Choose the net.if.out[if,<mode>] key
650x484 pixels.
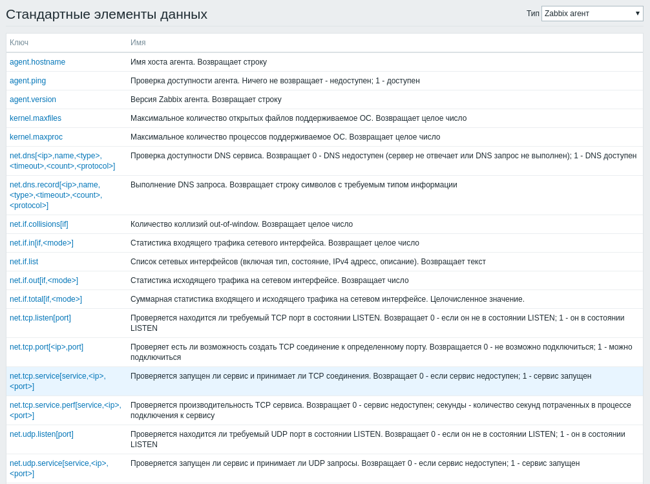[x=44, y=280]
